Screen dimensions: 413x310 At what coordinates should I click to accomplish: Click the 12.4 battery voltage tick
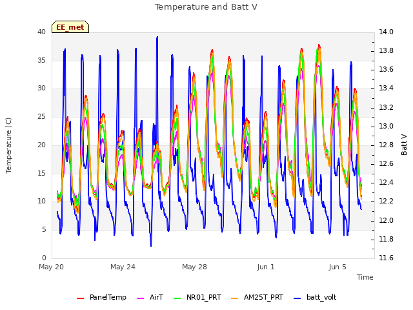pyautogui.click(x=386, y=182)
